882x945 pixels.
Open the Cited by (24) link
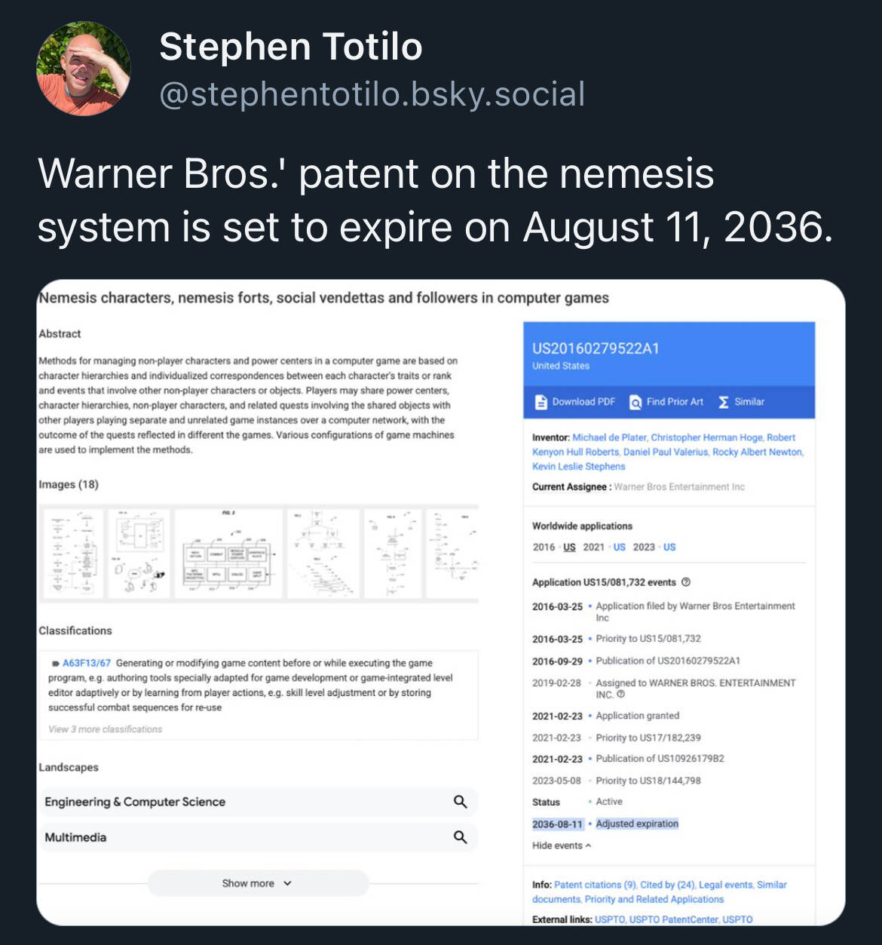coord(667,885)
